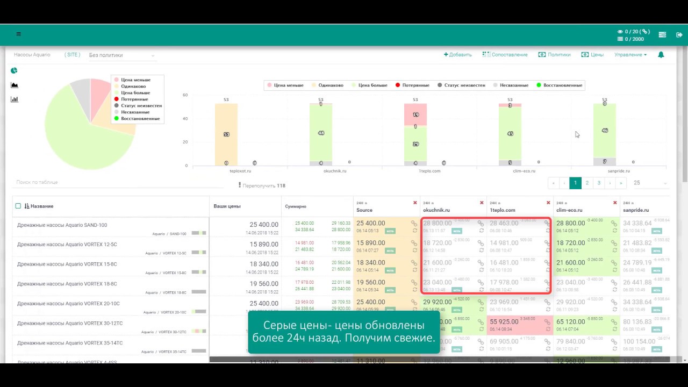Click the logout icon in header
This screenshot has width=688, height=387.
pos(679,34)
